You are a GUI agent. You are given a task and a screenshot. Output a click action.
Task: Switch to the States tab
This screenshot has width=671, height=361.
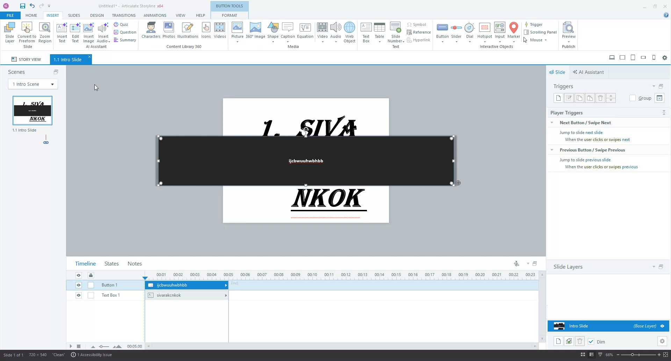point(111,263)
